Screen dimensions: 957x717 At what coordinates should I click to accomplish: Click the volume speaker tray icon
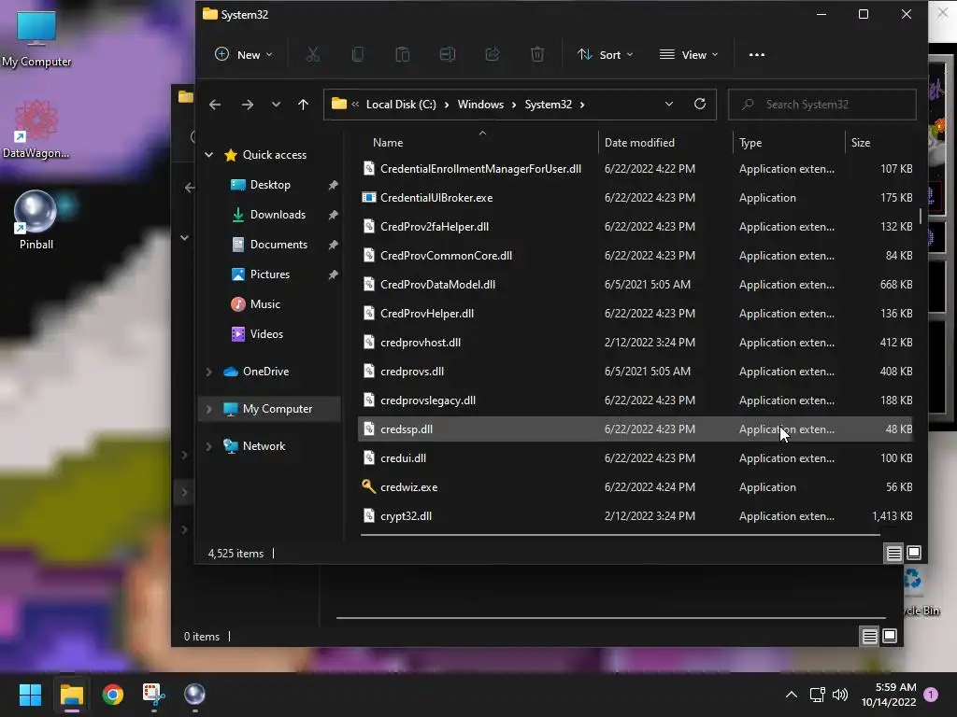[x=840, y=695]
